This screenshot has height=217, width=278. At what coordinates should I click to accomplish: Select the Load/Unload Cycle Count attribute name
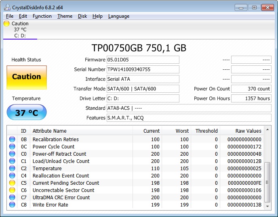[61, 161]
